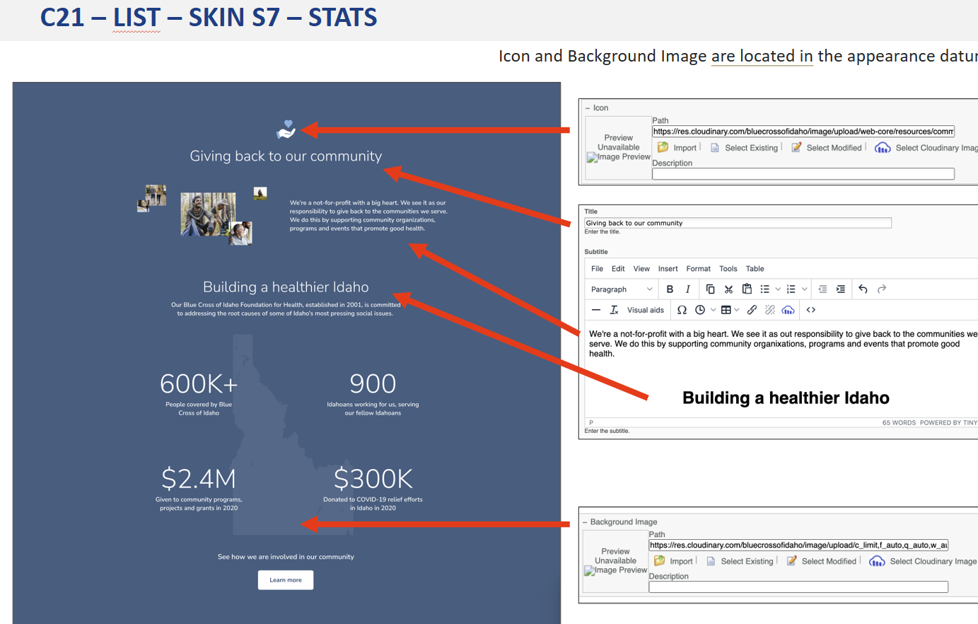Click the large family photo thumbnail
This screenshot has width=978, height=624.
pyautogui.click(x=208, y=214)
